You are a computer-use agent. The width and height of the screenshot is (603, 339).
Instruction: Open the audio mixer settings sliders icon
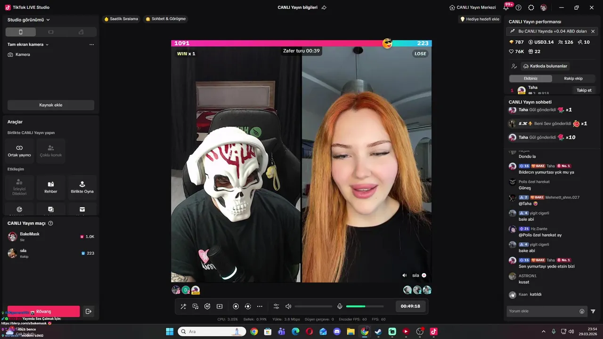coord(277,307)
